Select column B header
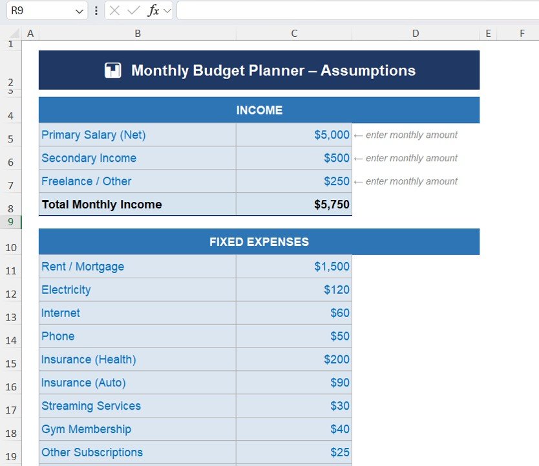The image size is (539, 466). 137,34
